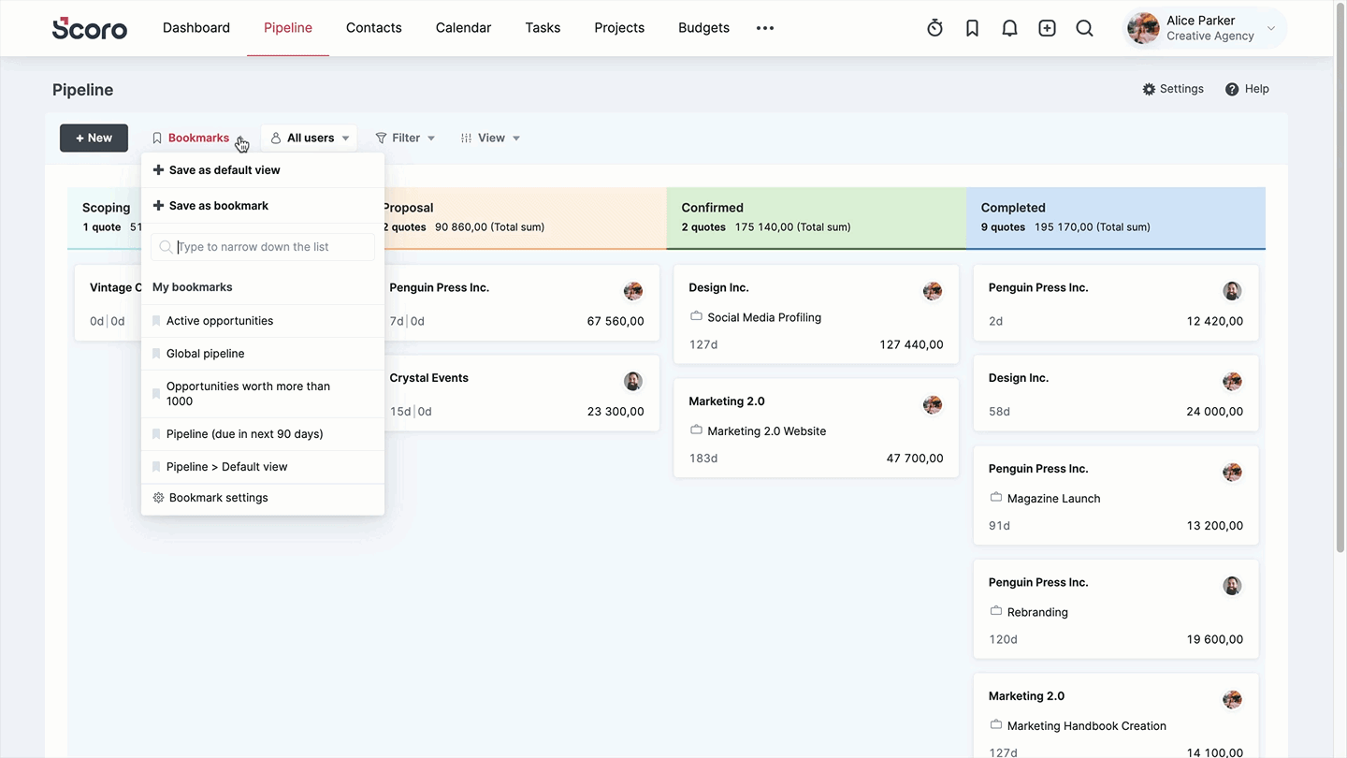Click avatar on Magazine Launch card
The width and height of the screenshot is (1347, 758).
pyautogui.click(x=1232, y=472)
